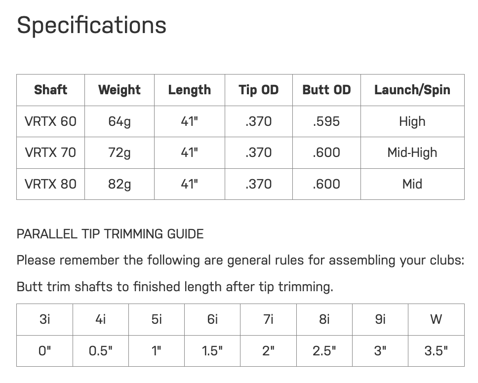478x383 pixels.
Task: Click the Butt OD column header
Action: pos(326,90)
